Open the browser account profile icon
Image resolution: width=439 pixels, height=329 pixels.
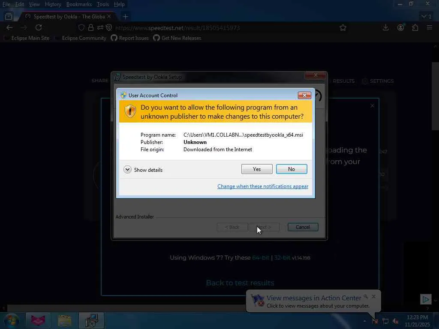point(401,28)
